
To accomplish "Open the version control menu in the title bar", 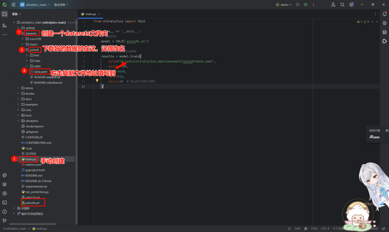I will [61, 4].
